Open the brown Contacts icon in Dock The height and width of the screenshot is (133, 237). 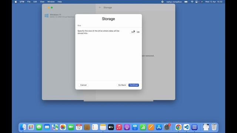[87, 127]
